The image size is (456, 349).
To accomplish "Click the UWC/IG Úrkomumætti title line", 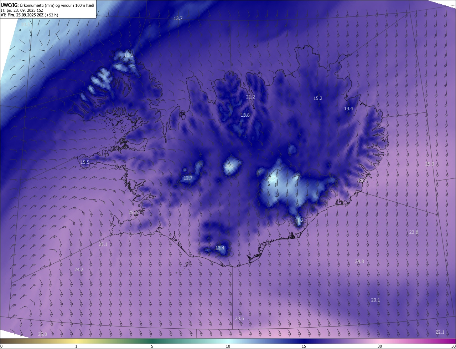I will [47, 5].
